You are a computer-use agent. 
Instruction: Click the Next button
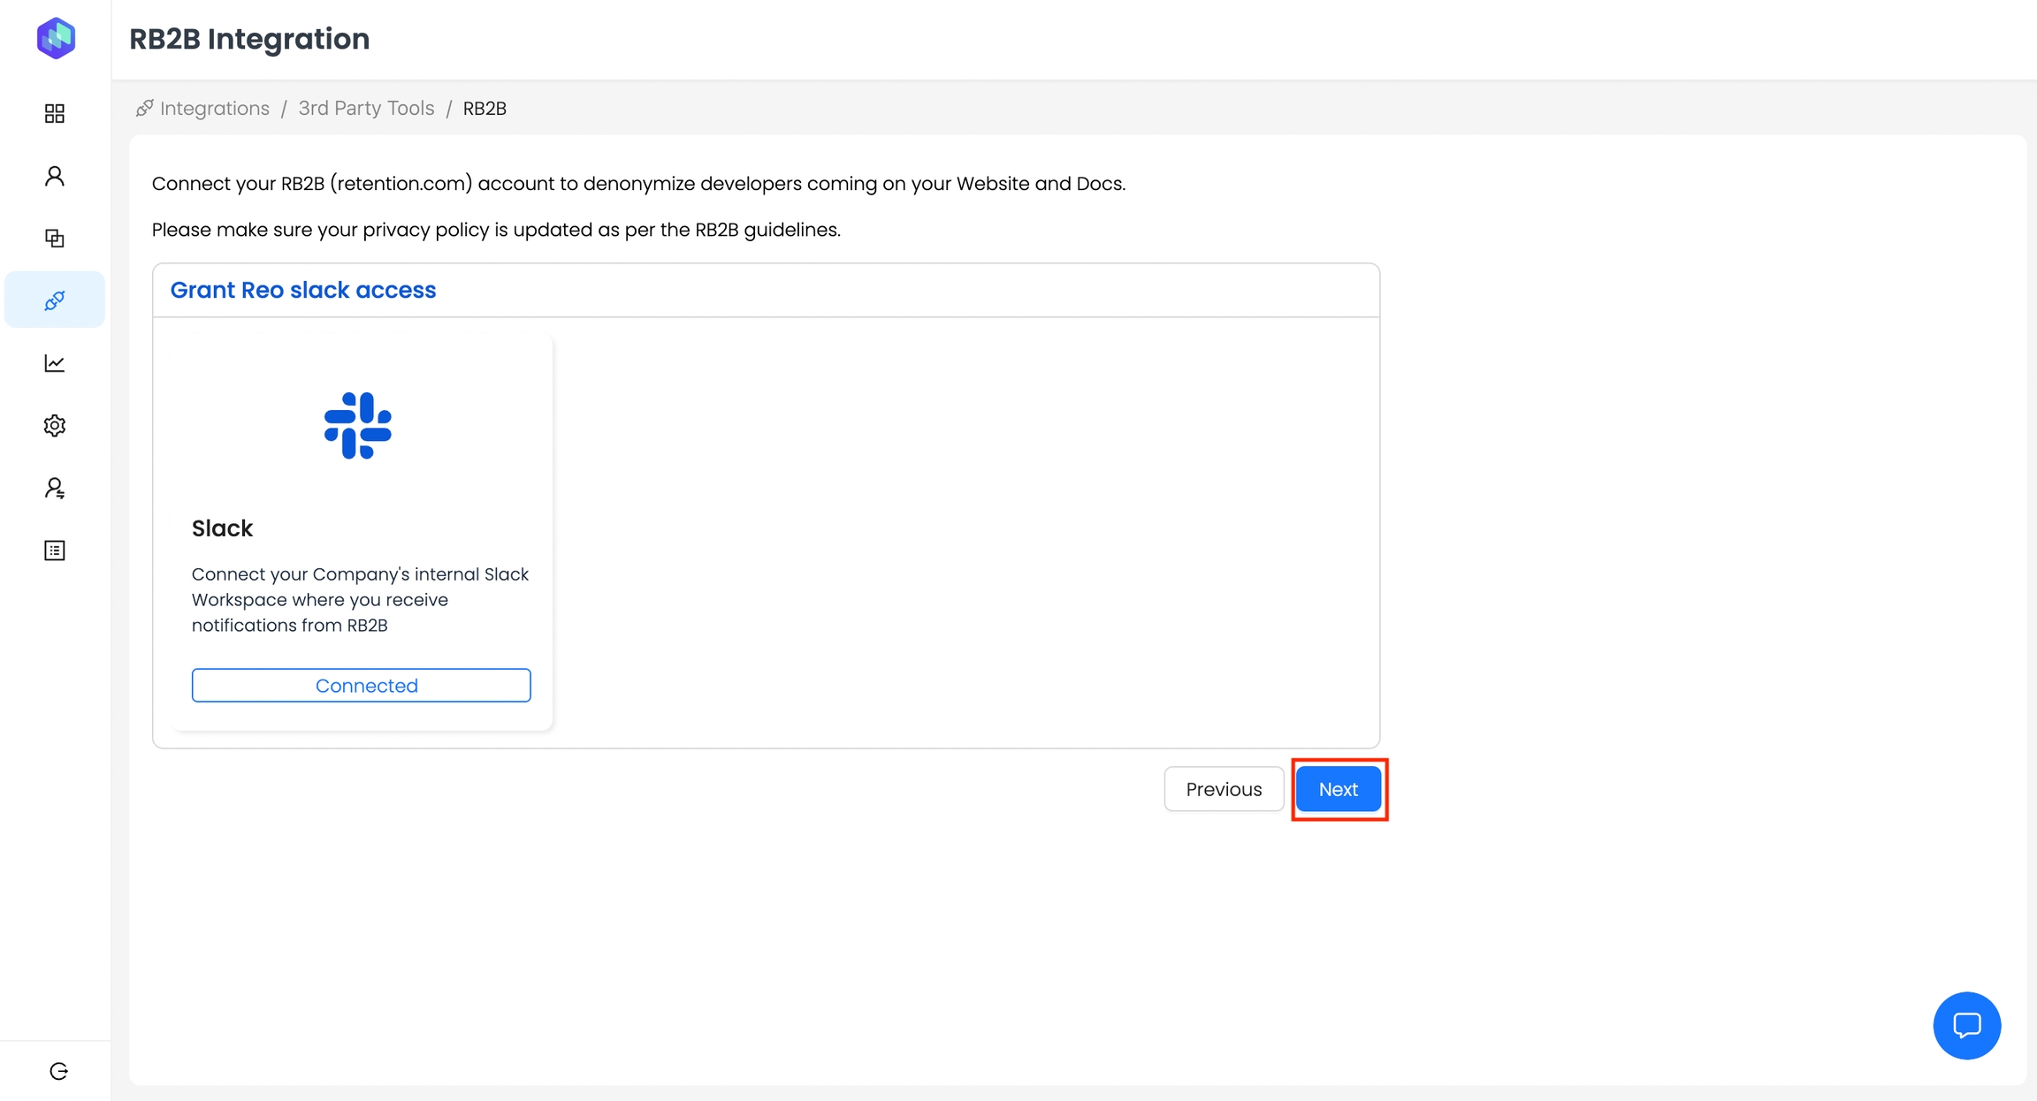[1338, 789]
